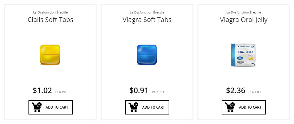Click the Viagra Oral Jelly sachet image
Screen dimensions: 294x124
243,55
